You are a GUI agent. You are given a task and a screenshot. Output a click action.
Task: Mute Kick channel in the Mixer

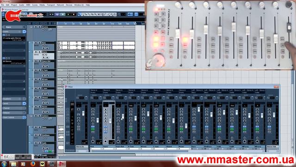[x=92, y=109]
